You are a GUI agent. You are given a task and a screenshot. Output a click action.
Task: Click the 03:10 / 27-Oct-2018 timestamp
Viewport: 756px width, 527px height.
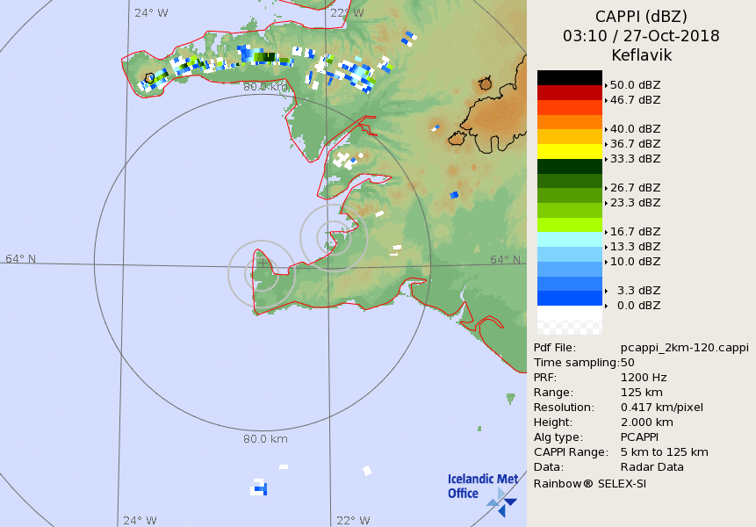[641, 36]
